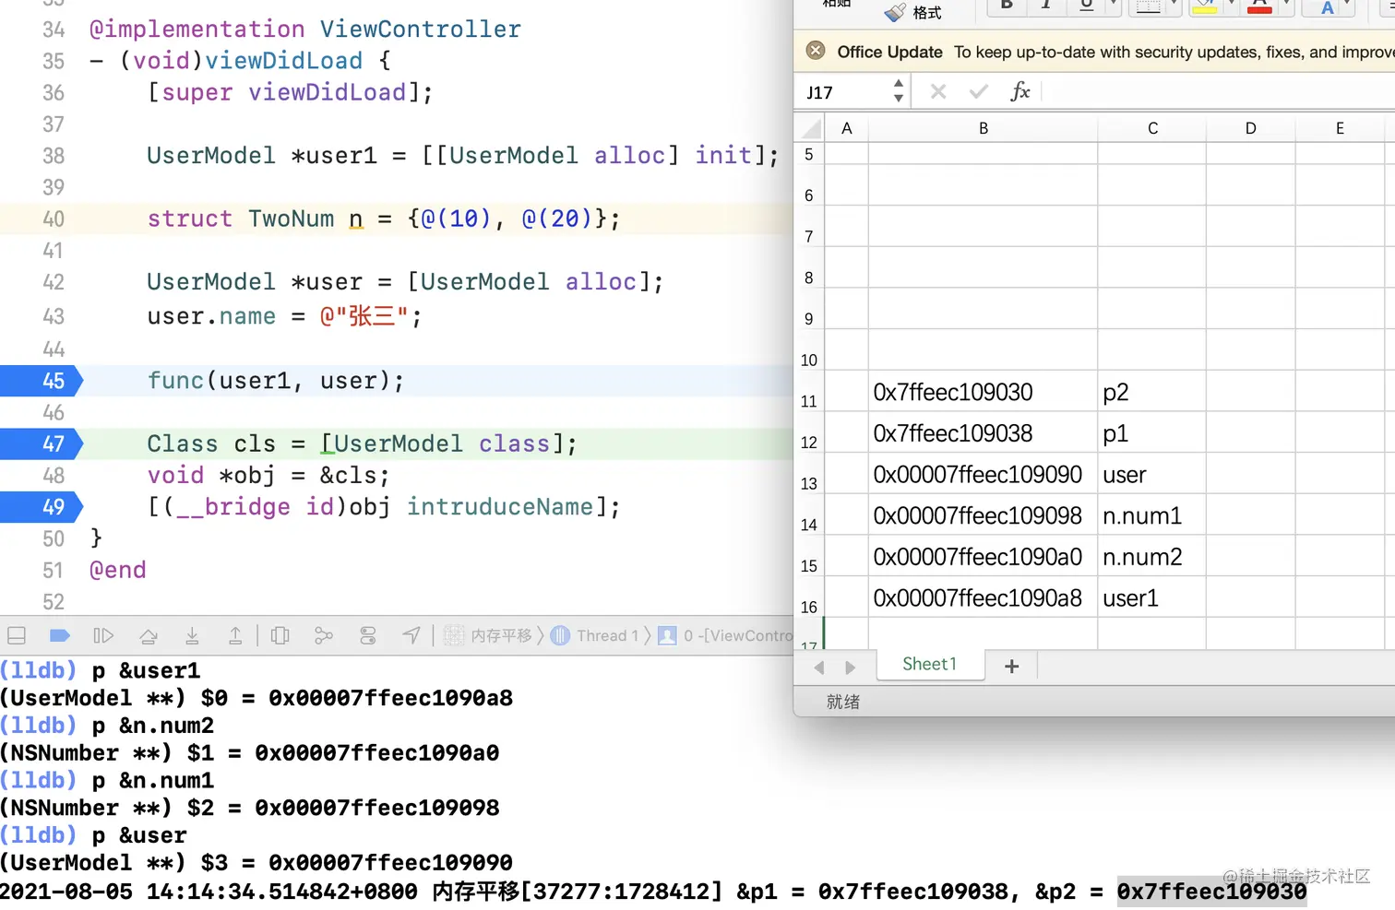Click the blue A text style button
This screenshot has width=1395, height=910.
(1327, 7)
